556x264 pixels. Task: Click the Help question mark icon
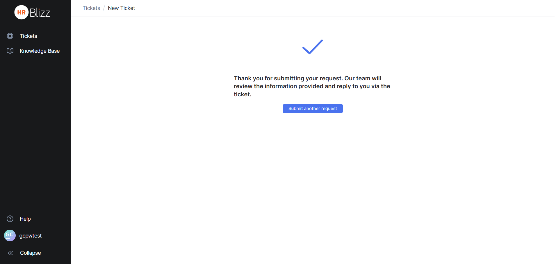10,219
